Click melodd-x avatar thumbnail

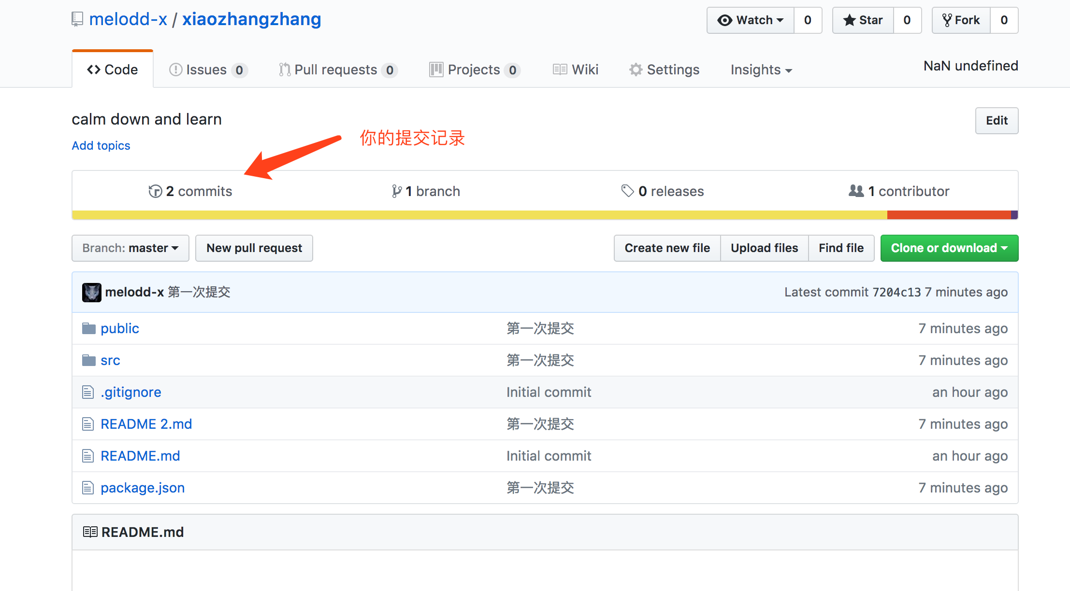(91, 292)
